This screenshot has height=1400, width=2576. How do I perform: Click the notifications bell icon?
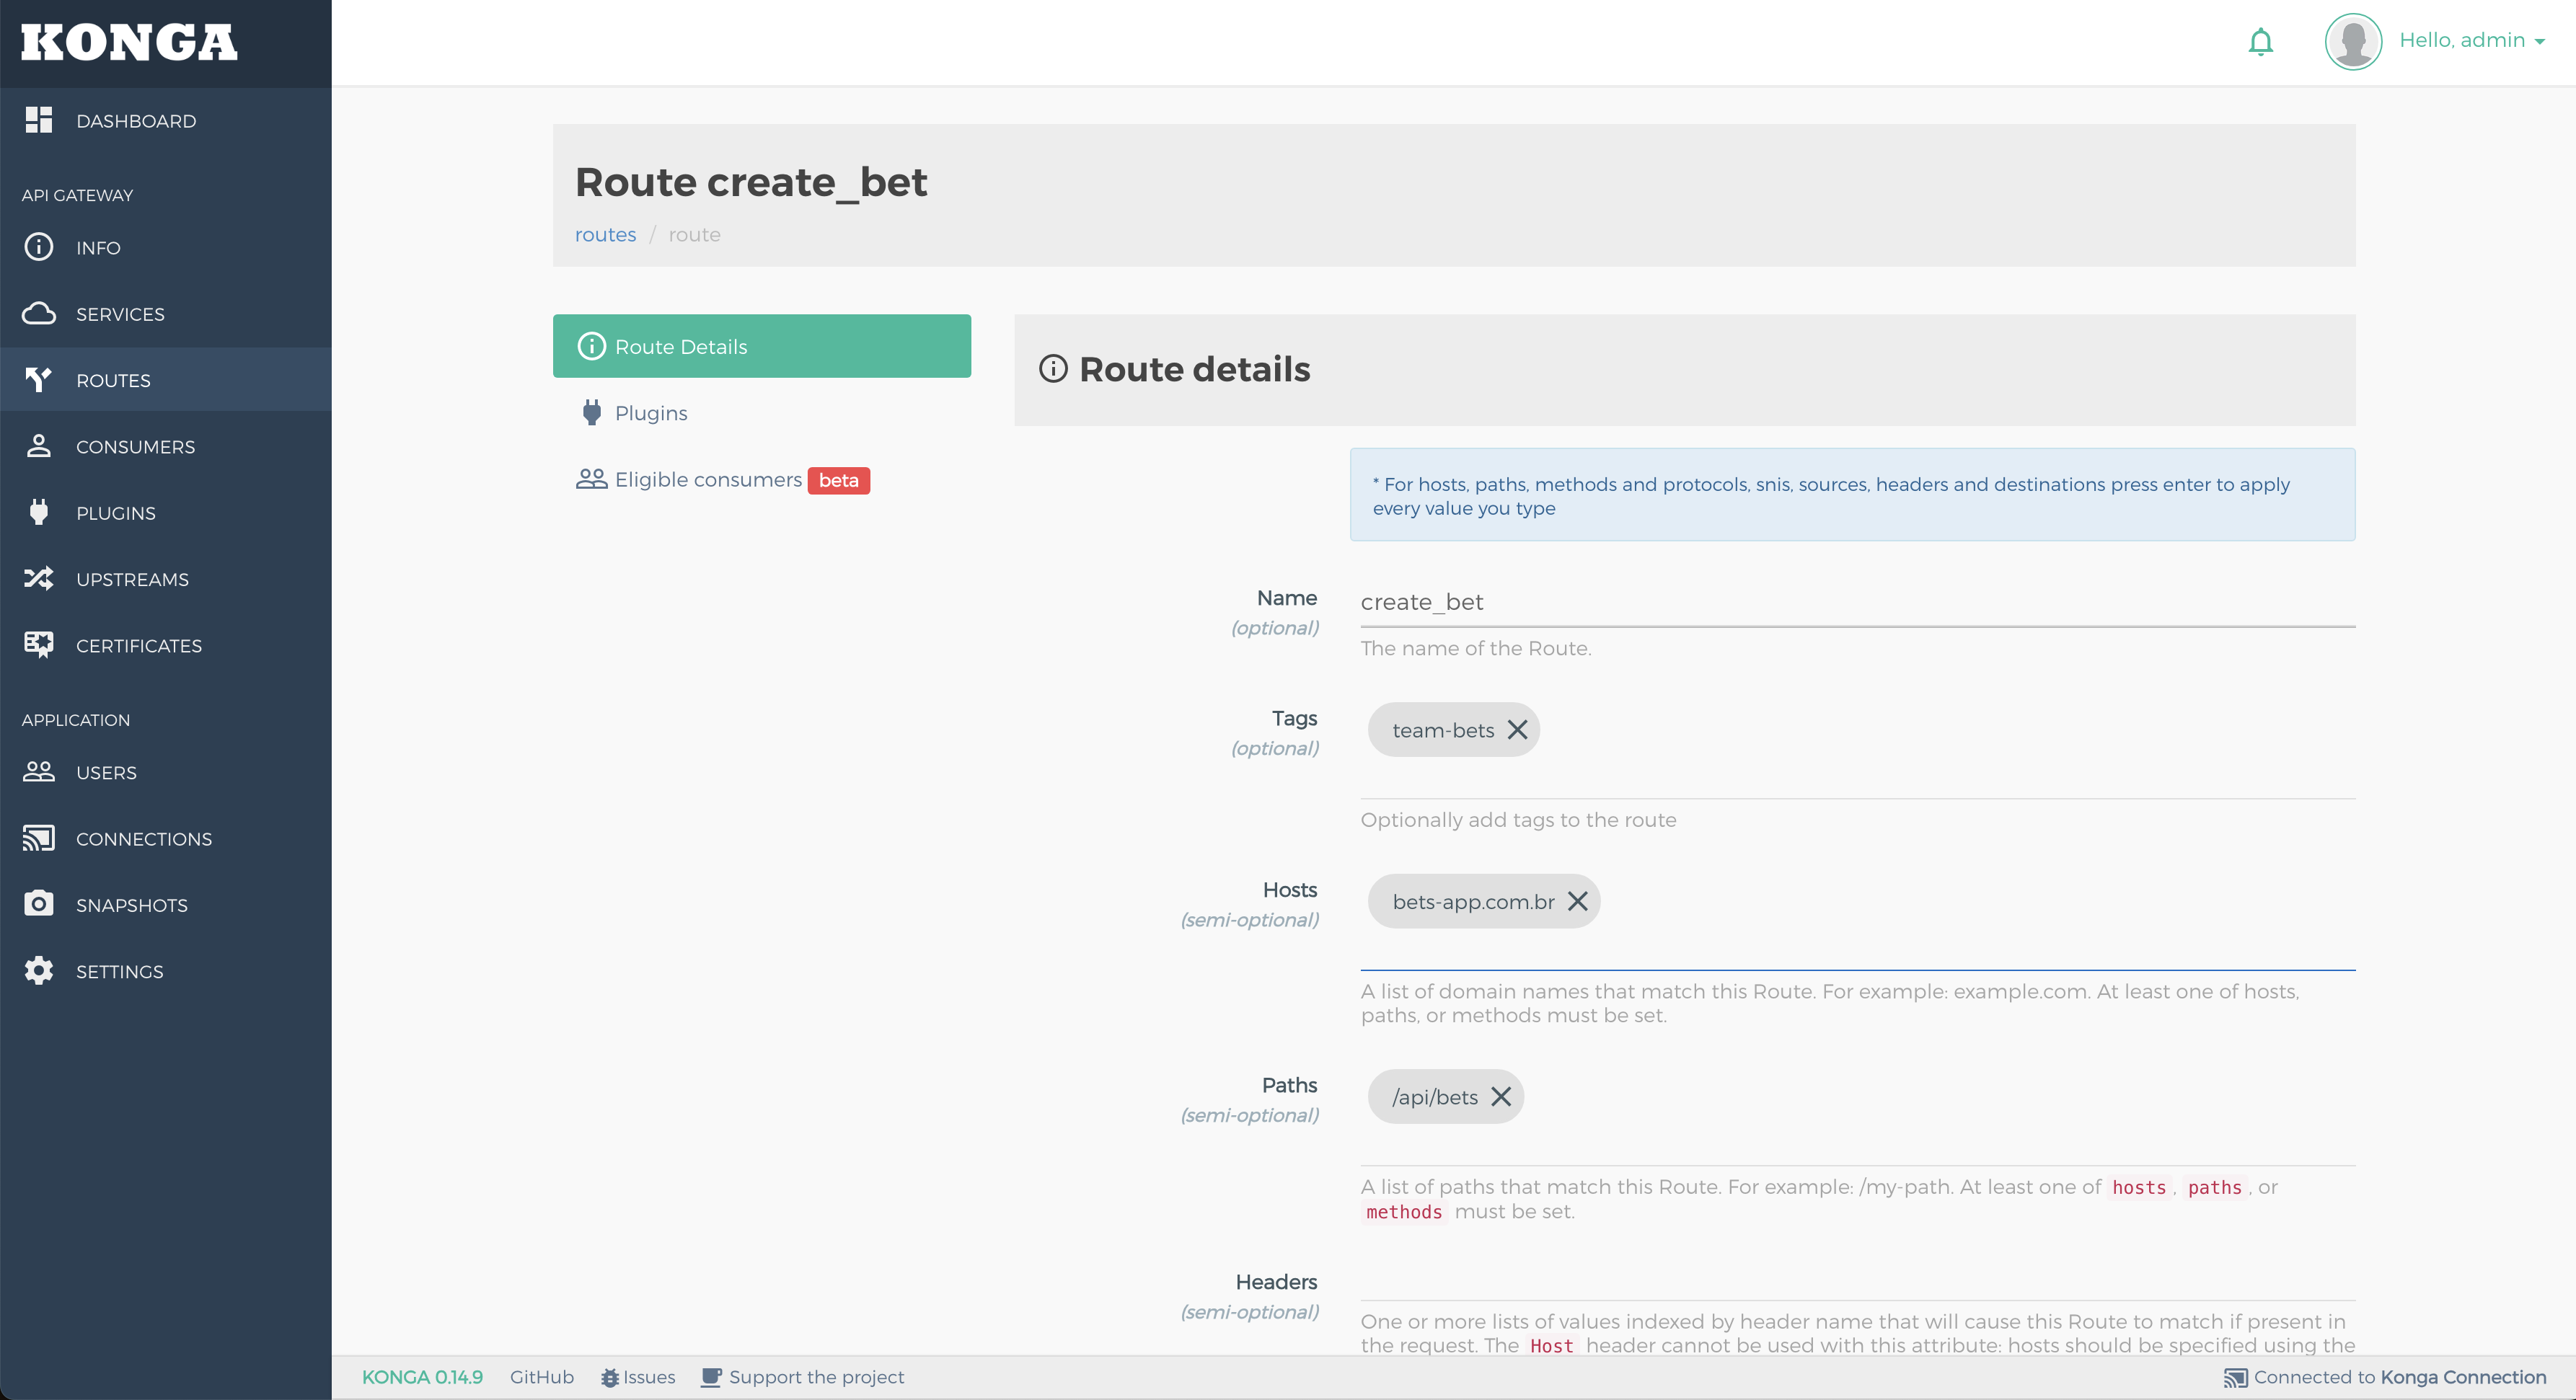pyautogui.click(x=2260, y=42)
